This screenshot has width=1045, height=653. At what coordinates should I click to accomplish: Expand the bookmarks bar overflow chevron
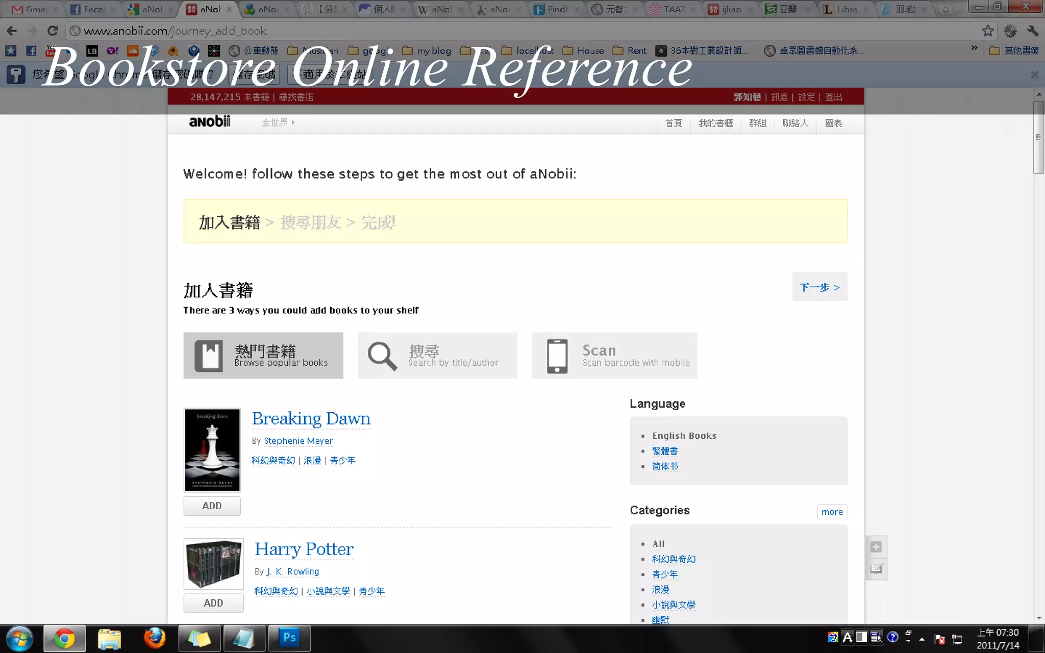(974, 48)
